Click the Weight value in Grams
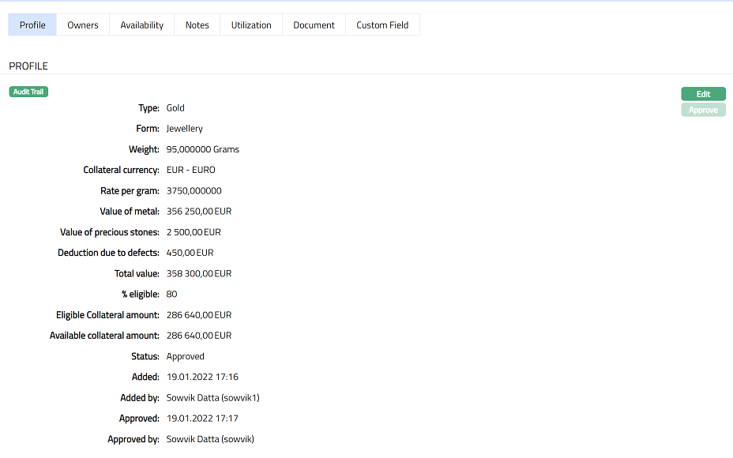This screenshot has width=733, height=458. (x=202, y=149)
